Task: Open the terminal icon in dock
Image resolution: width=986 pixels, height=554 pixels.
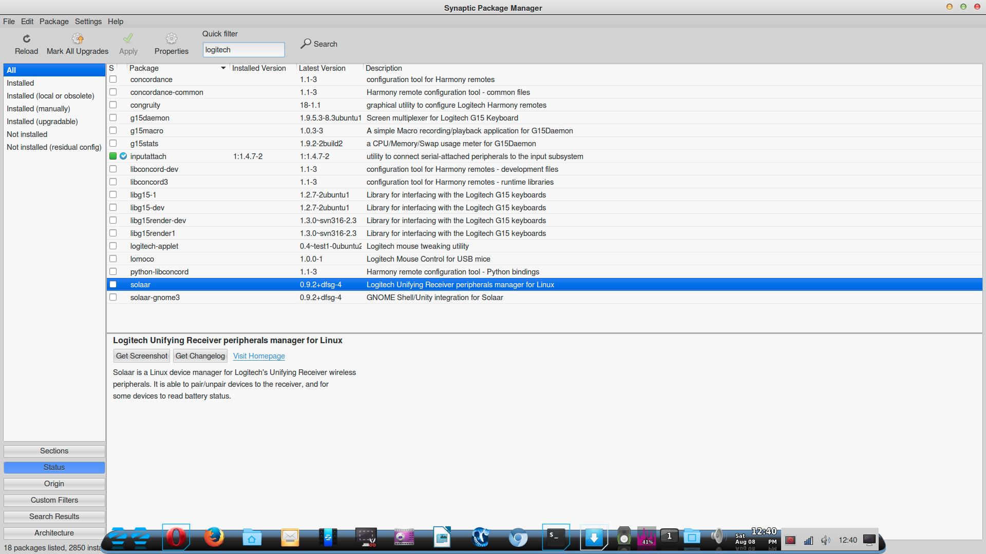Action: (556, 537)
